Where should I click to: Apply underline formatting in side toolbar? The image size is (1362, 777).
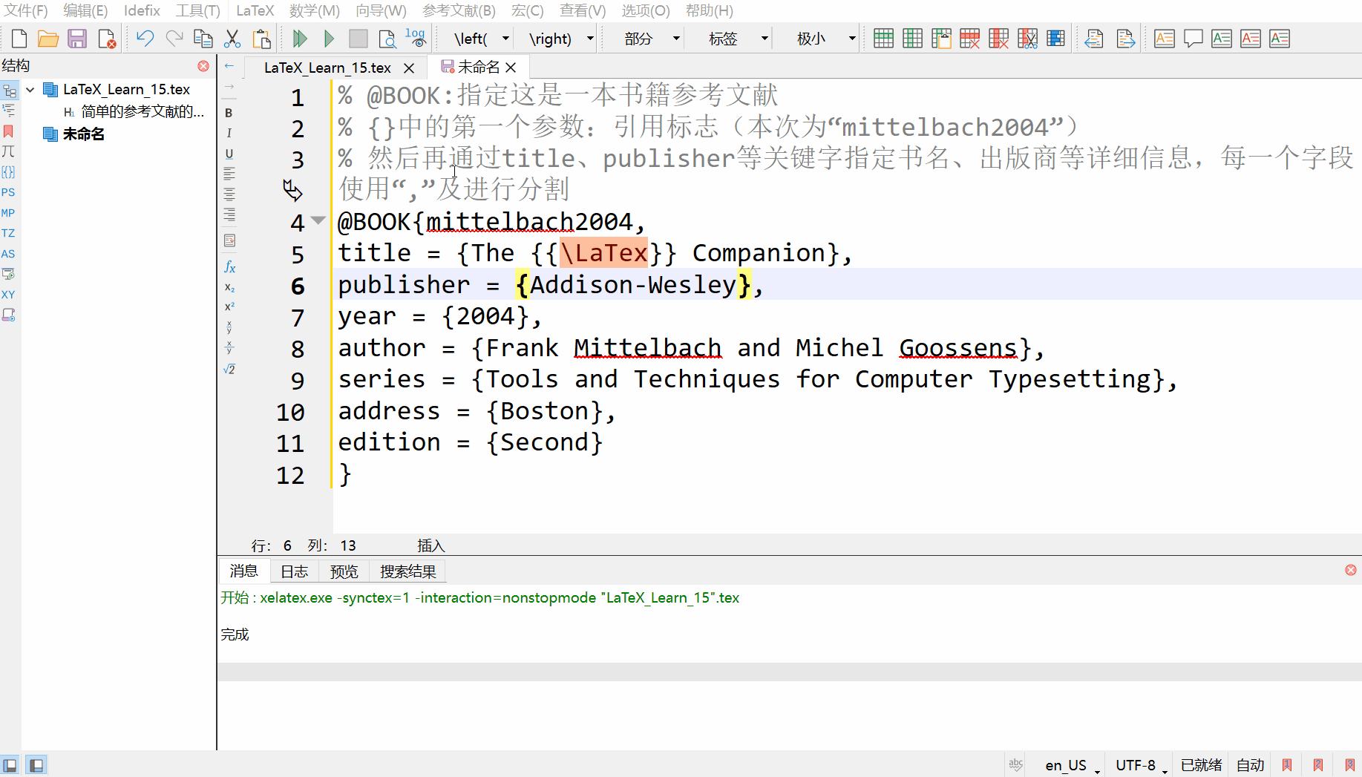(229, 154)
